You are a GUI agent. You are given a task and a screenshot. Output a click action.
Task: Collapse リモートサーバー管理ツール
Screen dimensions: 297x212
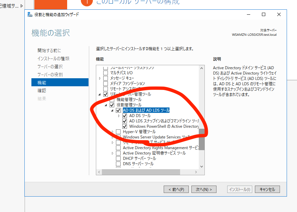[x=99, y=95]
